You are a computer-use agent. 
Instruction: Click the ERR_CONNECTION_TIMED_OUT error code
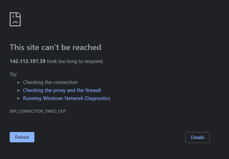pos(38,111)
